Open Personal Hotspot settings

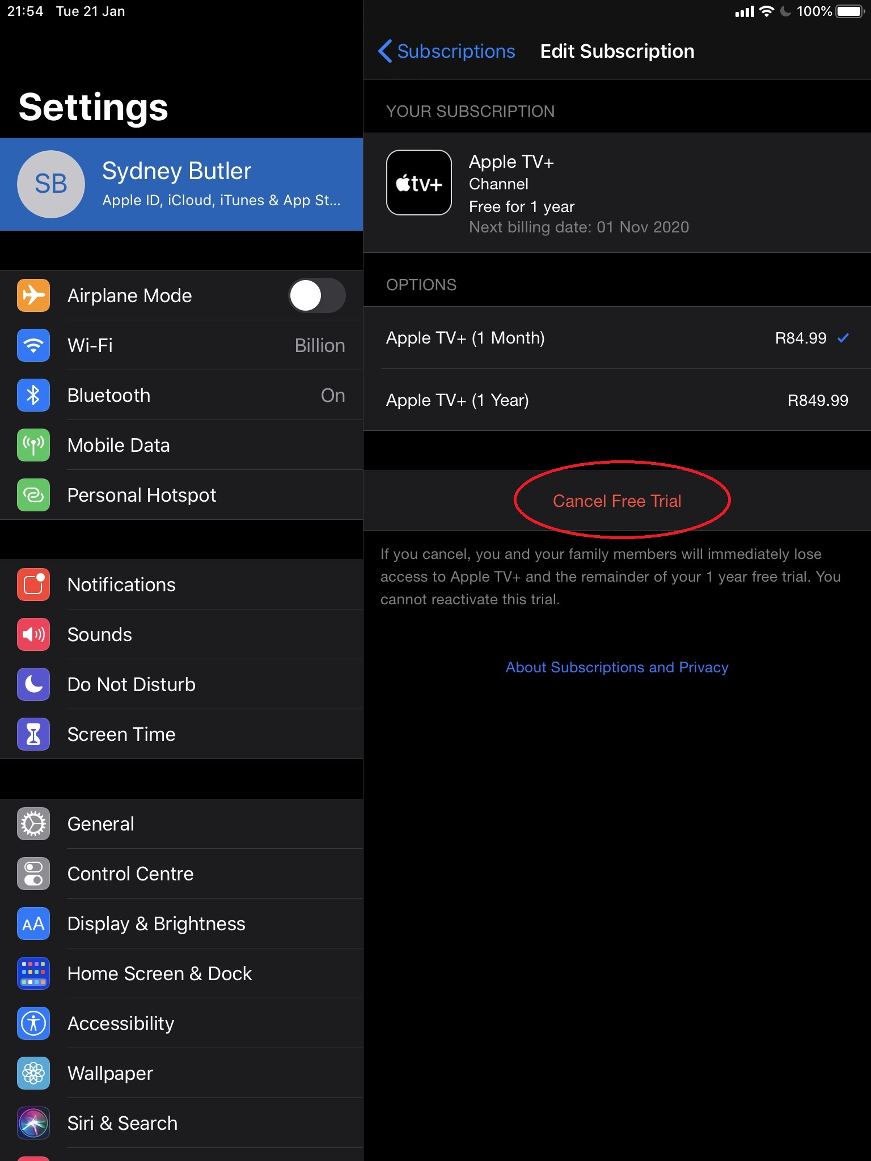[x=181, y=495]
